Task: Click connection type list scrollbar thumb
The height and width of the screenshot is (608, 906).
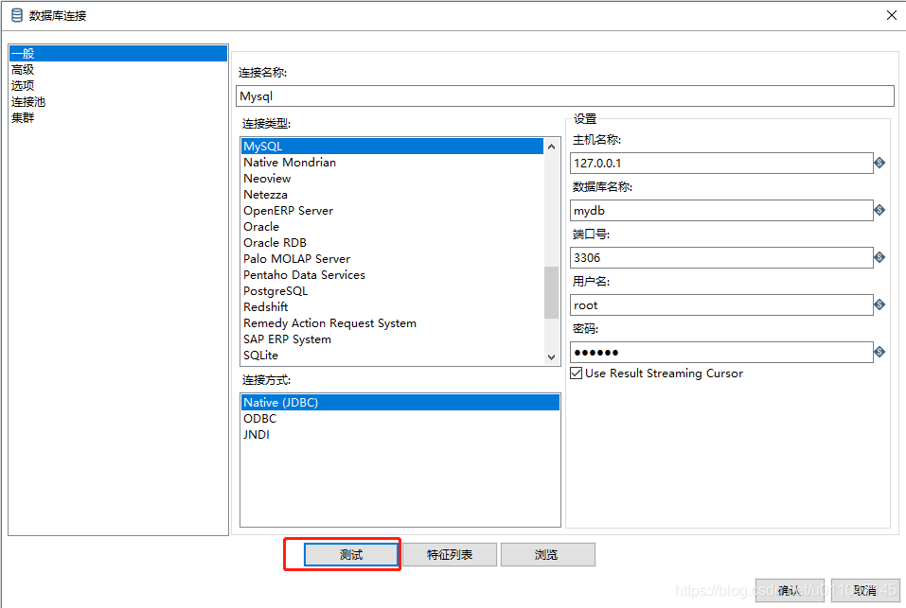Action: coord(551,292)
